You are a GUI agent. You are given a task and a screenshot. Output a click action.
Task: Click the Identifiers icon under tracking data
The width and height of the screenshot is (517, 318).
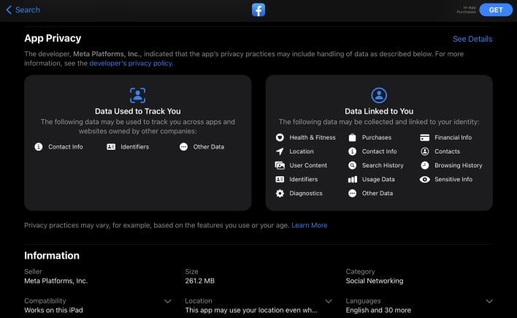(x=111, y=147)
